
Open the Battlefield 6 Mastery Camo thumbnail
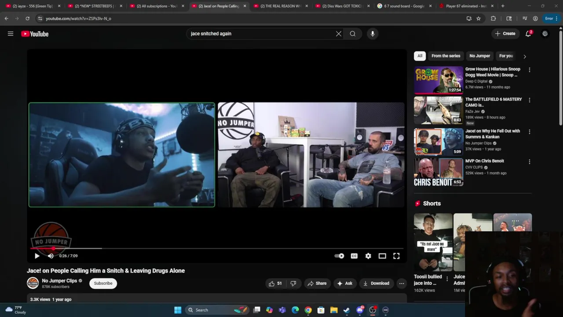coord(439,110)
